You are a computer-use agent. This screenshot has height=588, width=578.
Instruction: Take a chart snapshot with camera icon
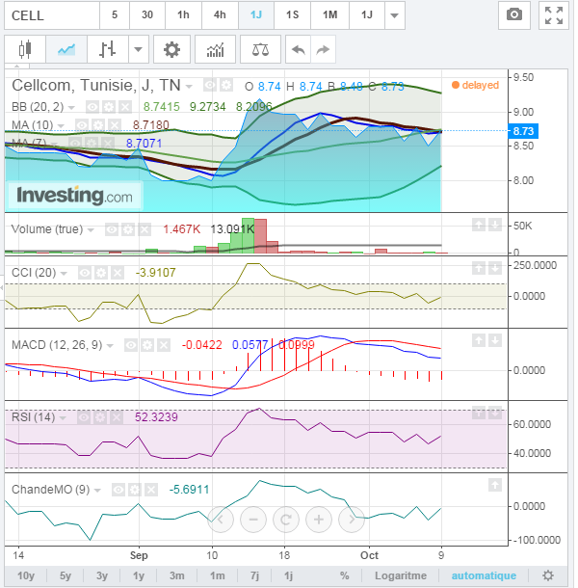click(514, 15)
